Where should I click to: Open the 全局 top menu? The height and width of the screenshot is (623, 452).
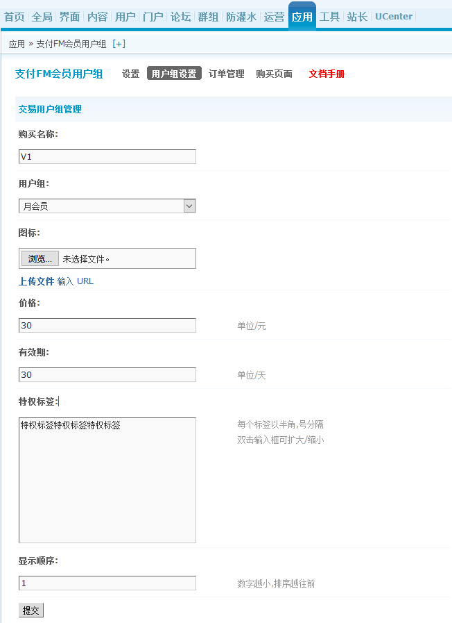click(42, 17)
